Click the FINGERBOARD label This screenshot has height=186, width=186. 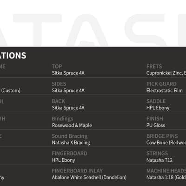69,153
